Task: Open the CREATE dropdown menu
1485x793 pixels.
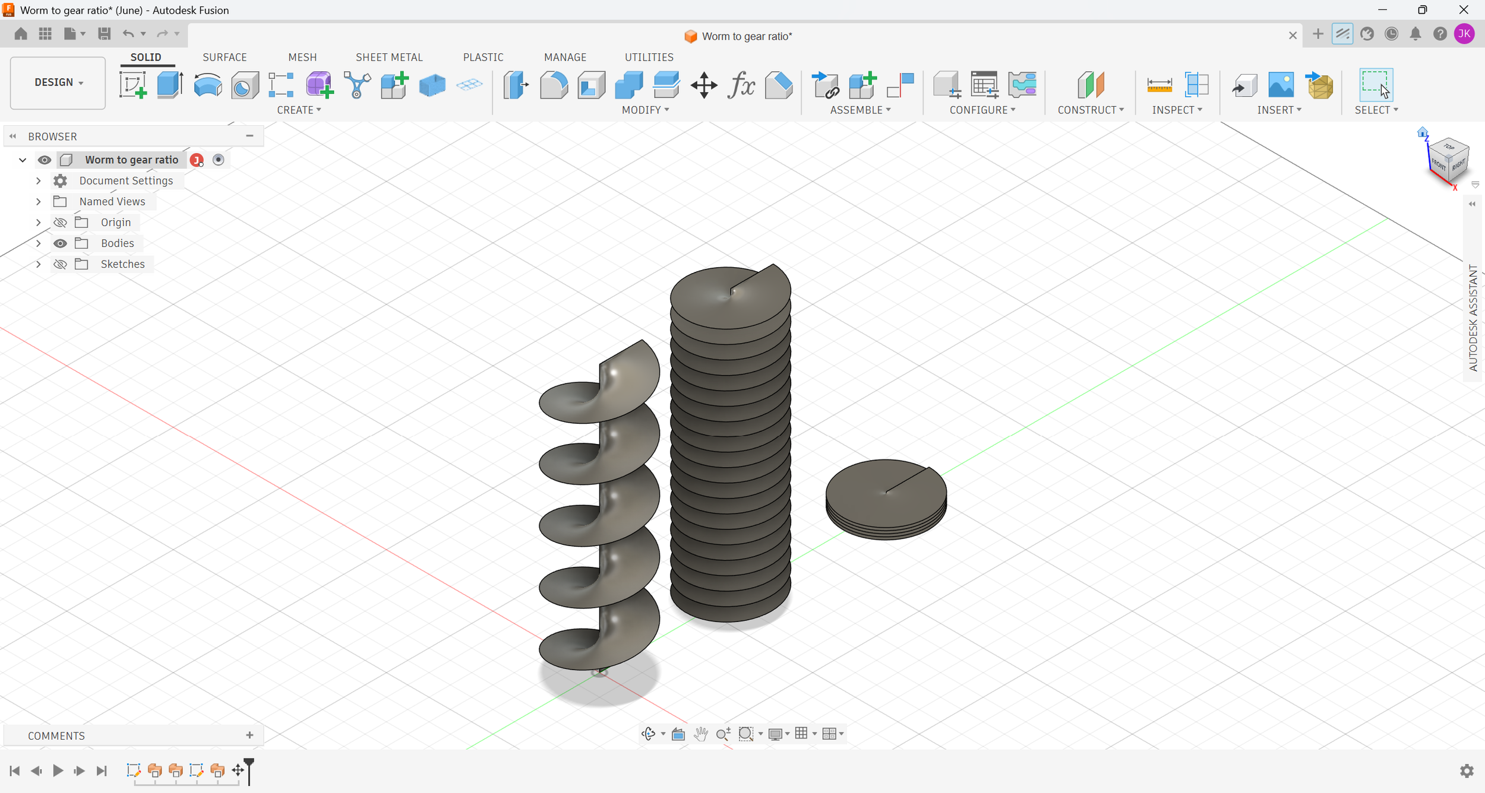Action: click(299, 110)
